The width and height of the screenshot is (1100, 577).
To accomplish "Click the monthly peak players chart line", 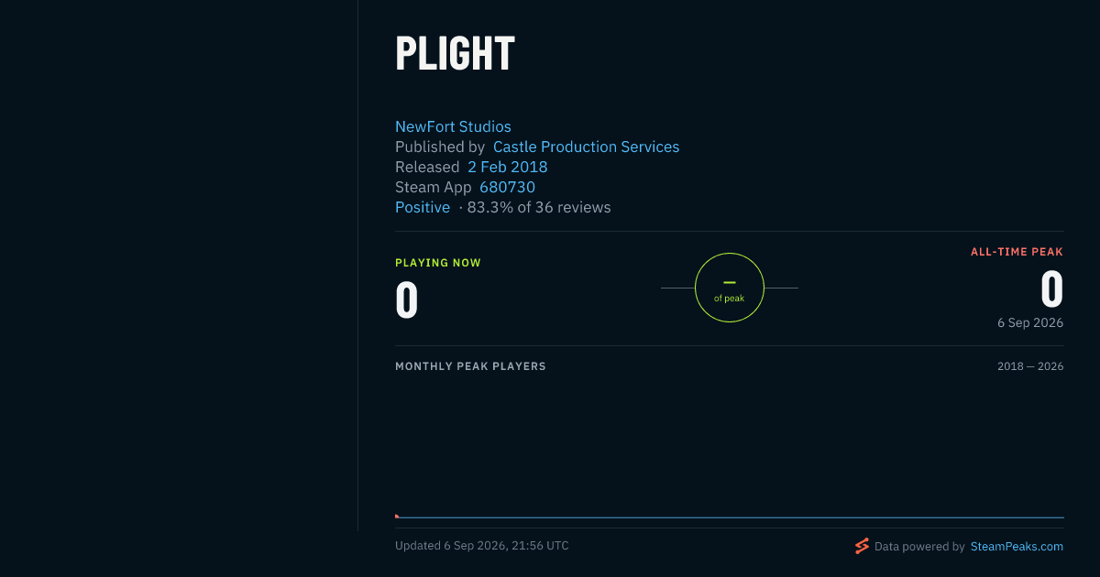I will [x=730, y=517].
